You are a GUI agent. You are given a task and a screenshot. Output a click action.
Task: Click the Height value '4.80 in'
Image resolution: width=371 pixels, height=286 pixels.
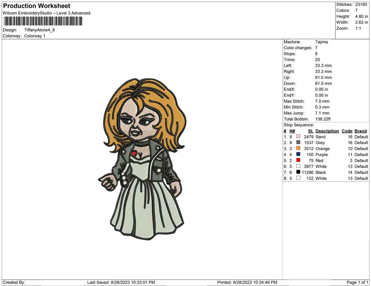[x=361, y=17]
